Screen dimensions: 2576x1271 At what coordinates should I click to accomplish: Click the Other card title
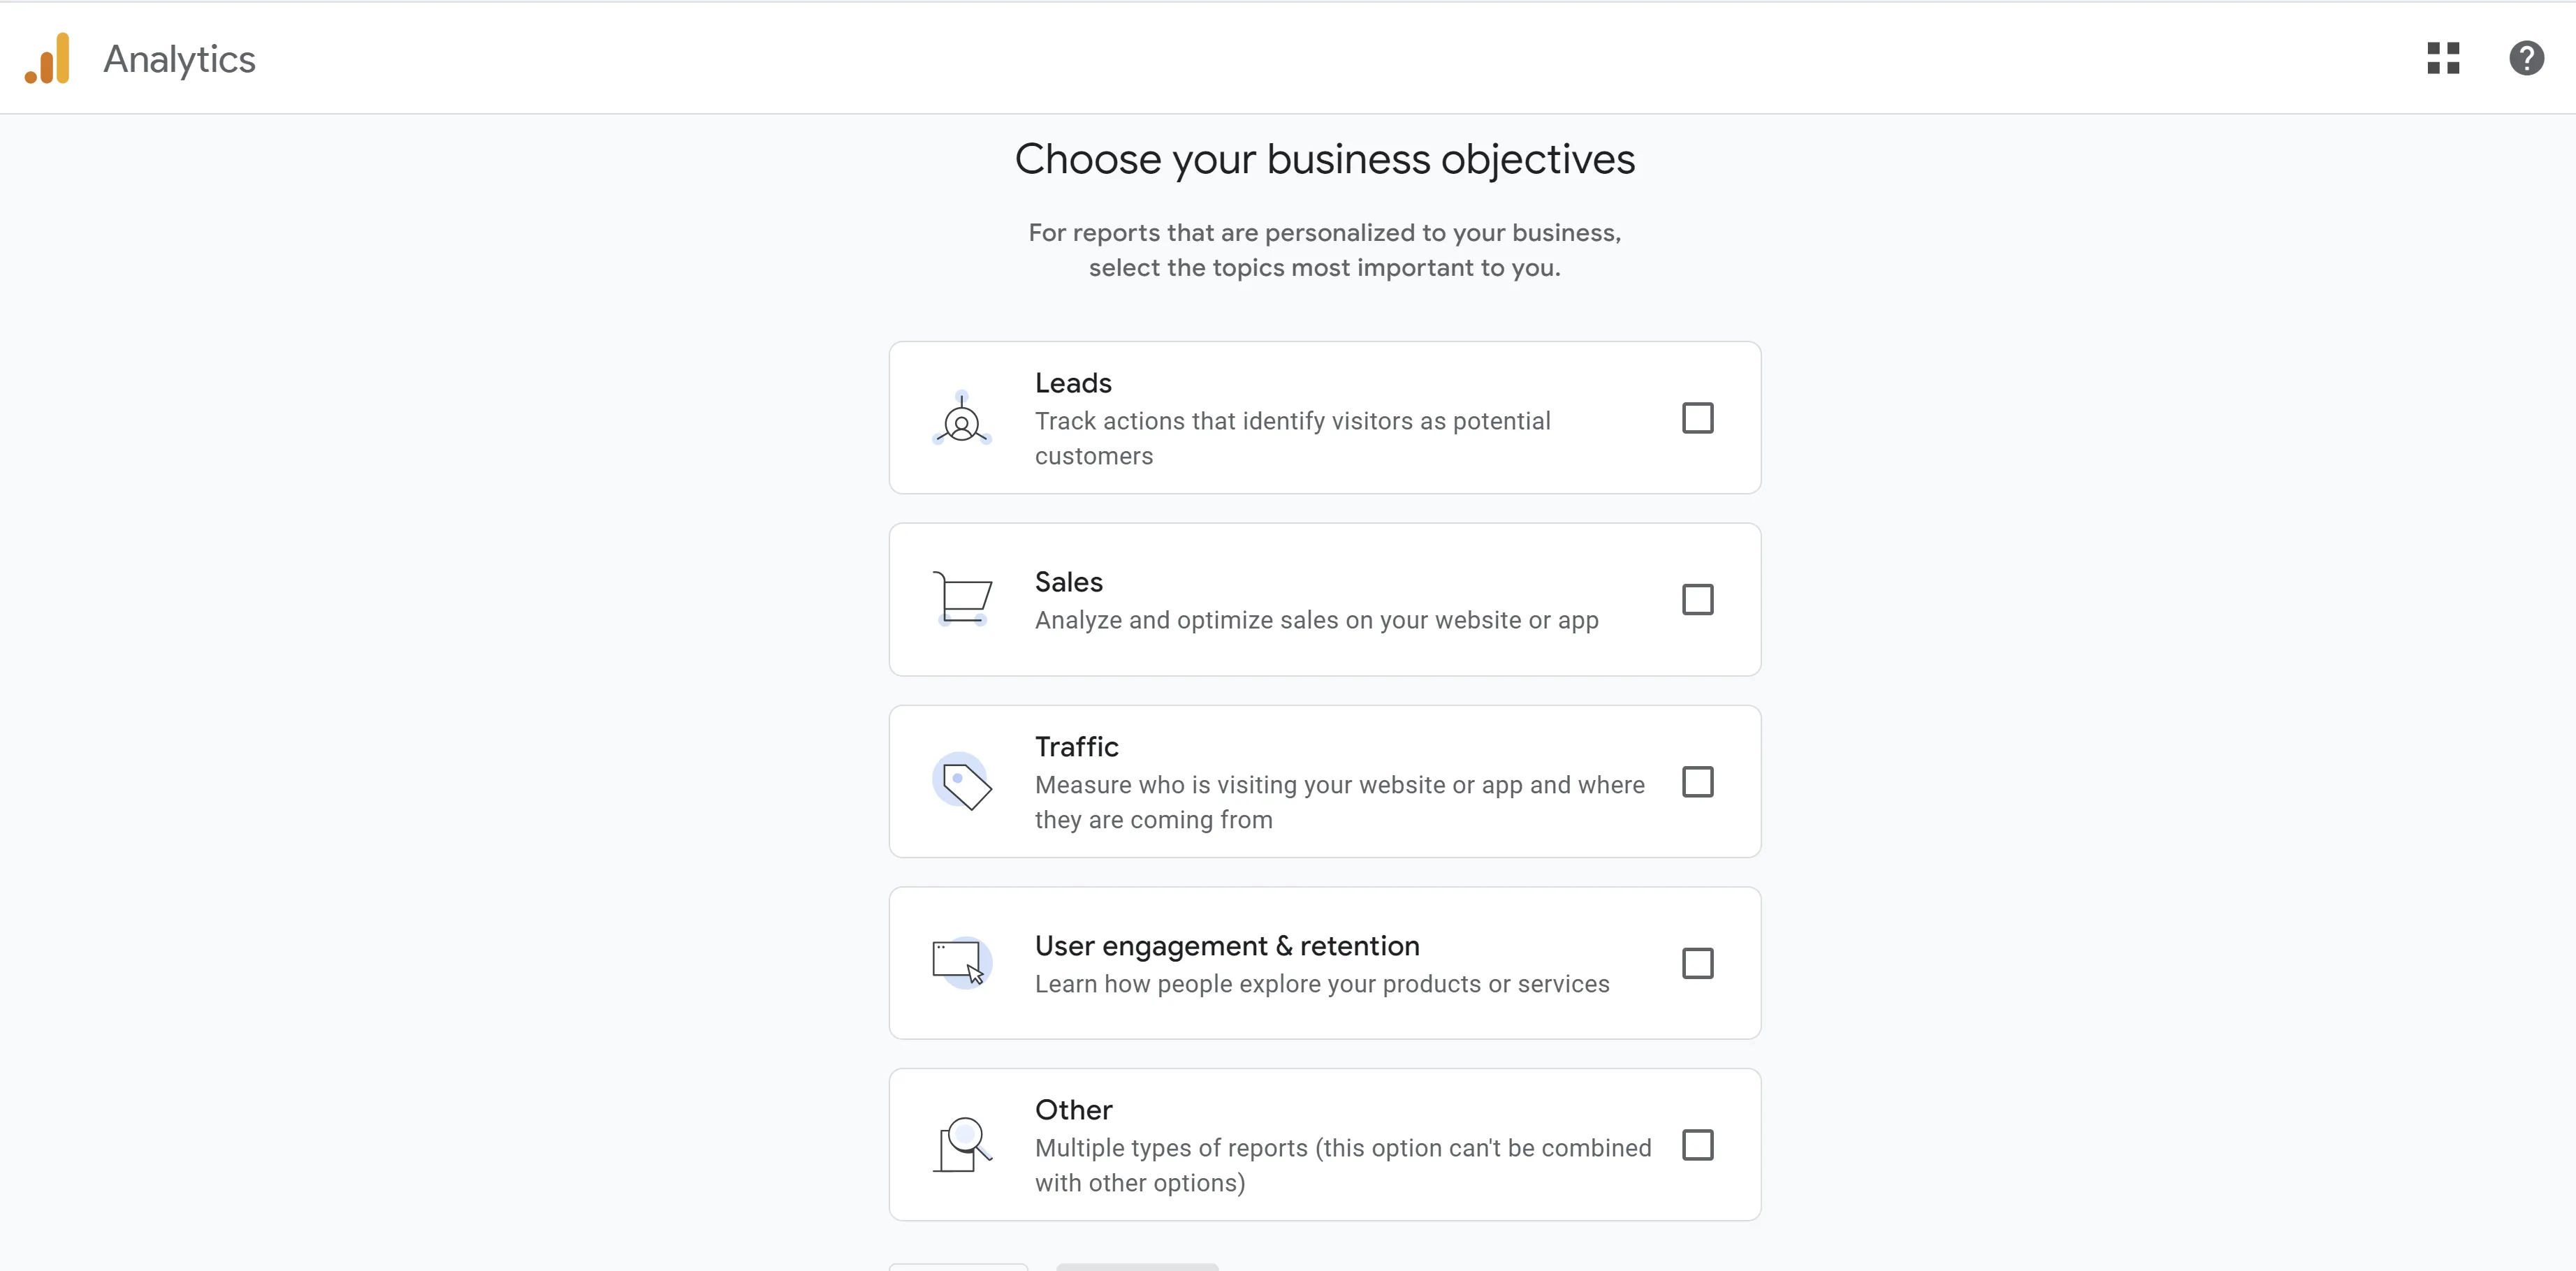pos(1073,1110)
